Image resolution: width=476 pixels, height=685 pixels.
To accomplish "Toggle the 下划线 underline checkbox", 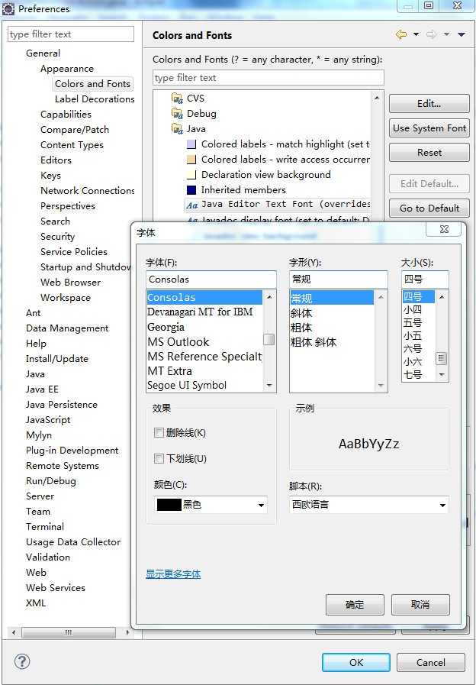I will pos(159,459).
